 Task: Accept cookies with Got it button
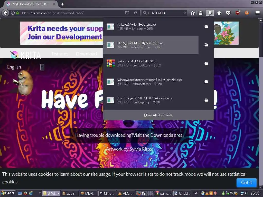[247, 182]
